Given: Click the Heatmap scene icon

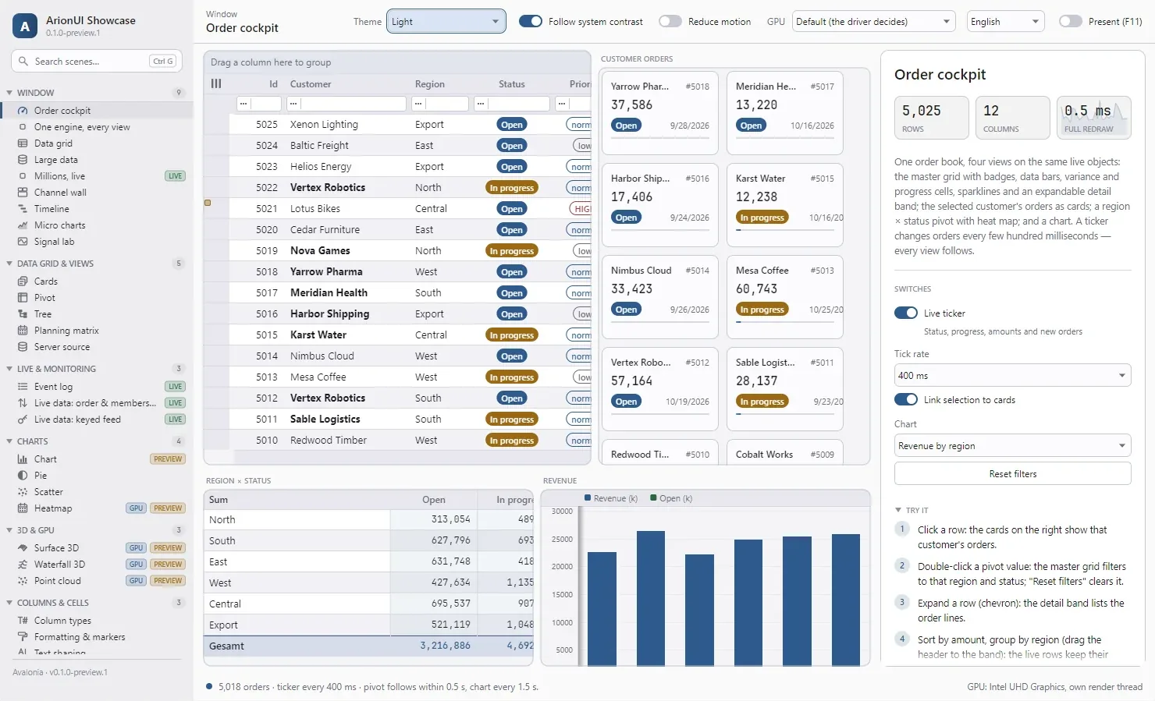Looking at the screenshot, I should point(23,508).
